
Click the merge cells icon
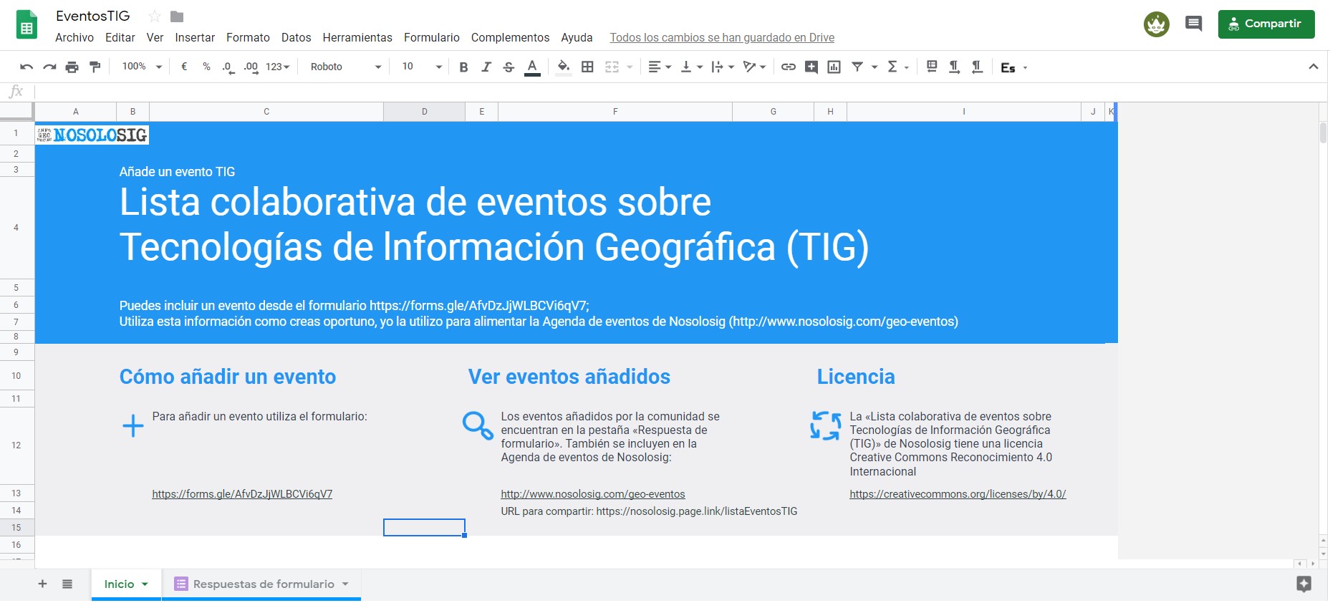click(x=612, y=67)
